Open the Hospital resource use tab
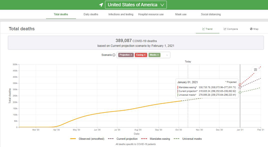The height and width of the screenshot is (147, 268). point(151,14)
